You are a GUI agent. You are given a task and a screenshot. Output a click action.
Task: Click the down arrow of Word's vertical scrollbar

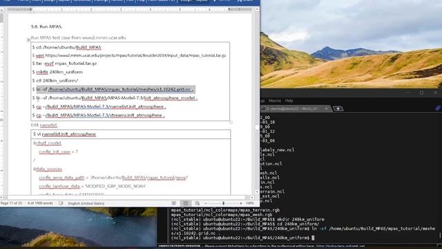(257, 192)
